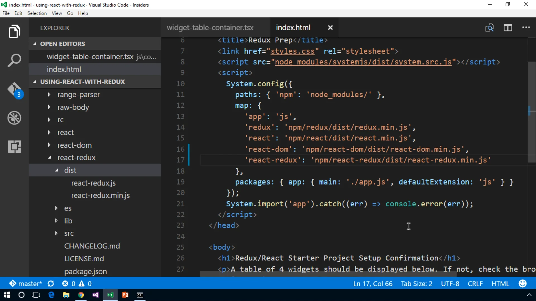Open the Debug view icon
The image size is (536, 301).
point(14,118)
